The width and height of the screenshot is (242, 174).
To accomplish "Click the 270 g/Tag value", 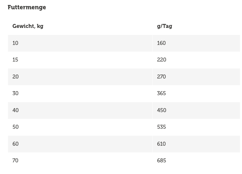I will coord(161,77).
